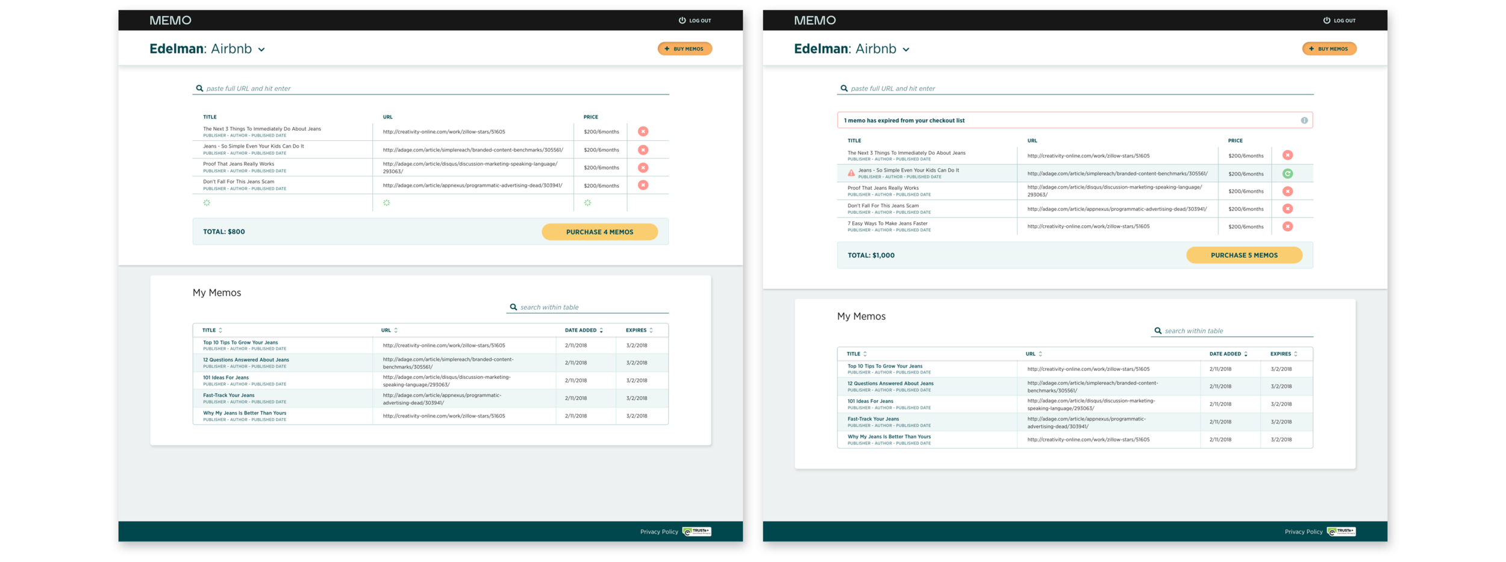Log out from the $1,000 screen
Image resolution: width=1506 pixels, height=562 pixels.
point(1340,20)
